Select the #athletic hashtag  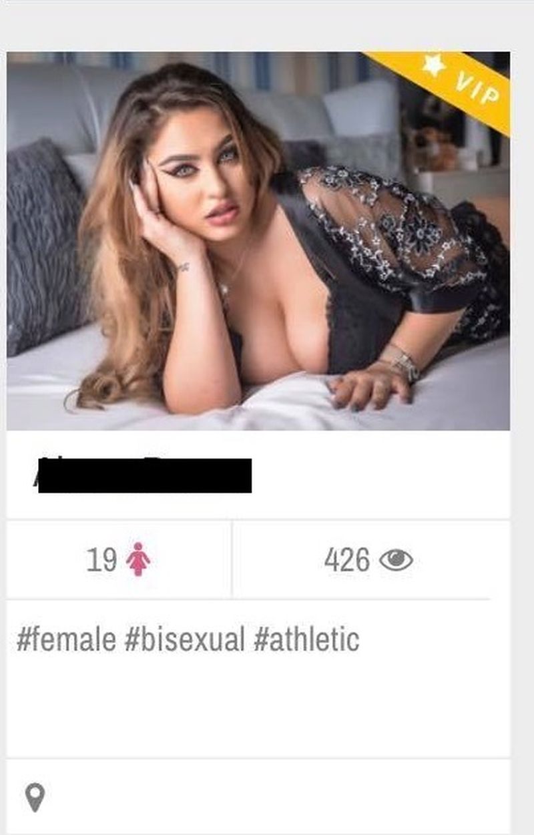point(306,640)
